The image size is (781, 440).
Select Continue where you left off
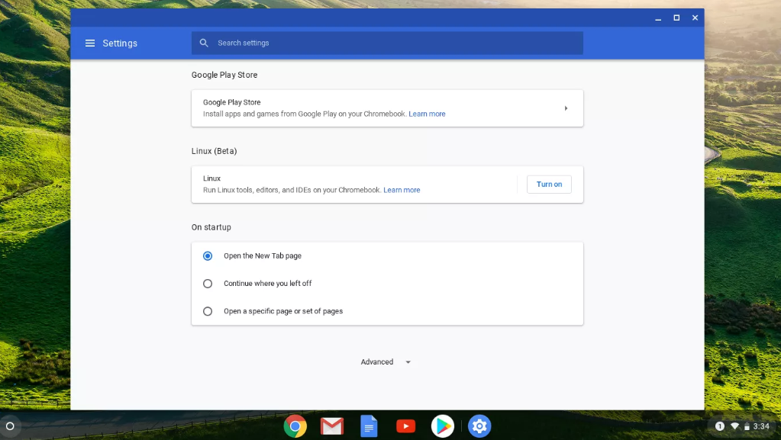pos(208,284)
